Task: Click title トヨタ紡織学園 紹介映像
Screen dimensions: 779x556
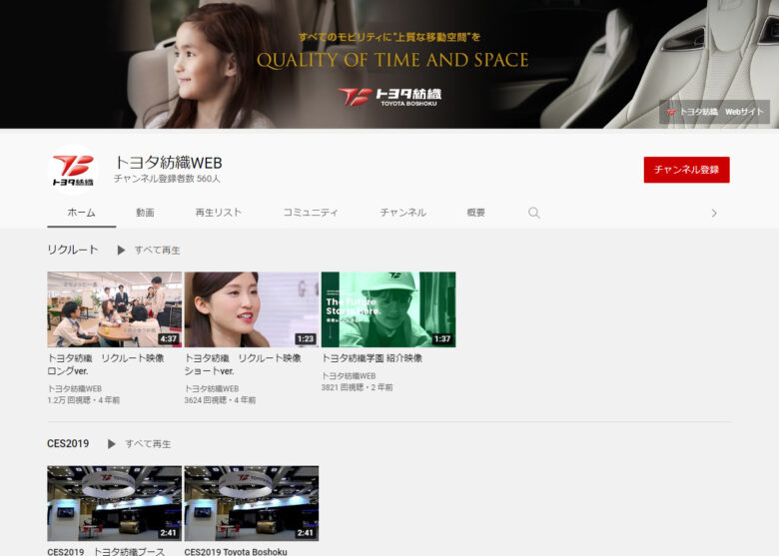Action: pos(373,358)
